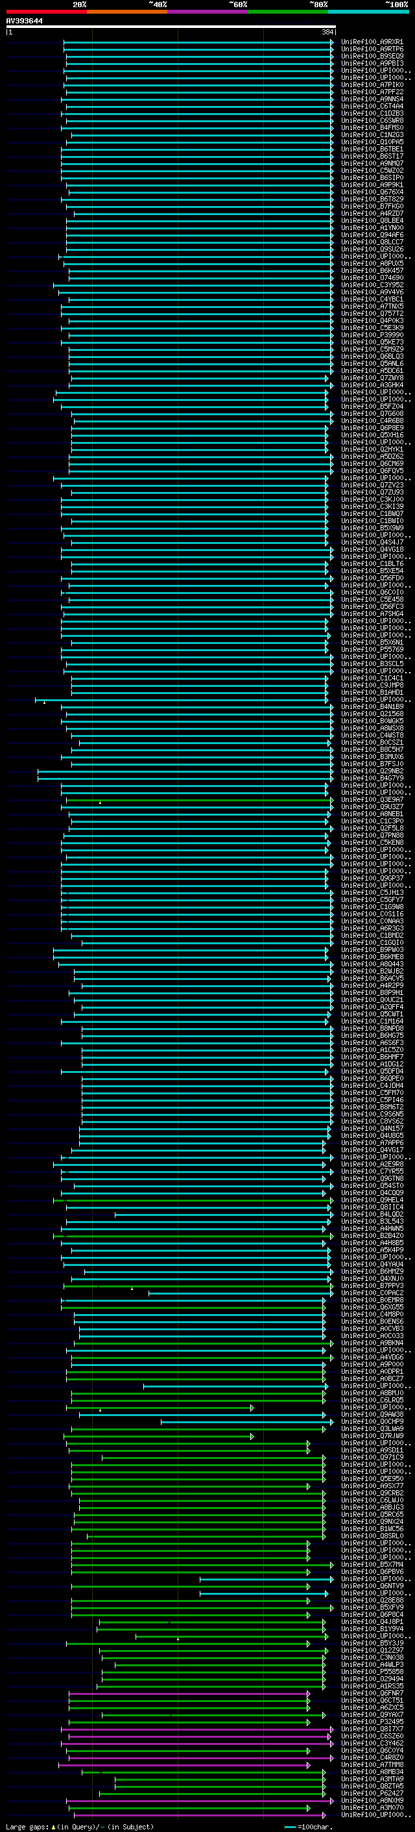Select UniRef100_B7FKG0 entry

click(372, 206)
